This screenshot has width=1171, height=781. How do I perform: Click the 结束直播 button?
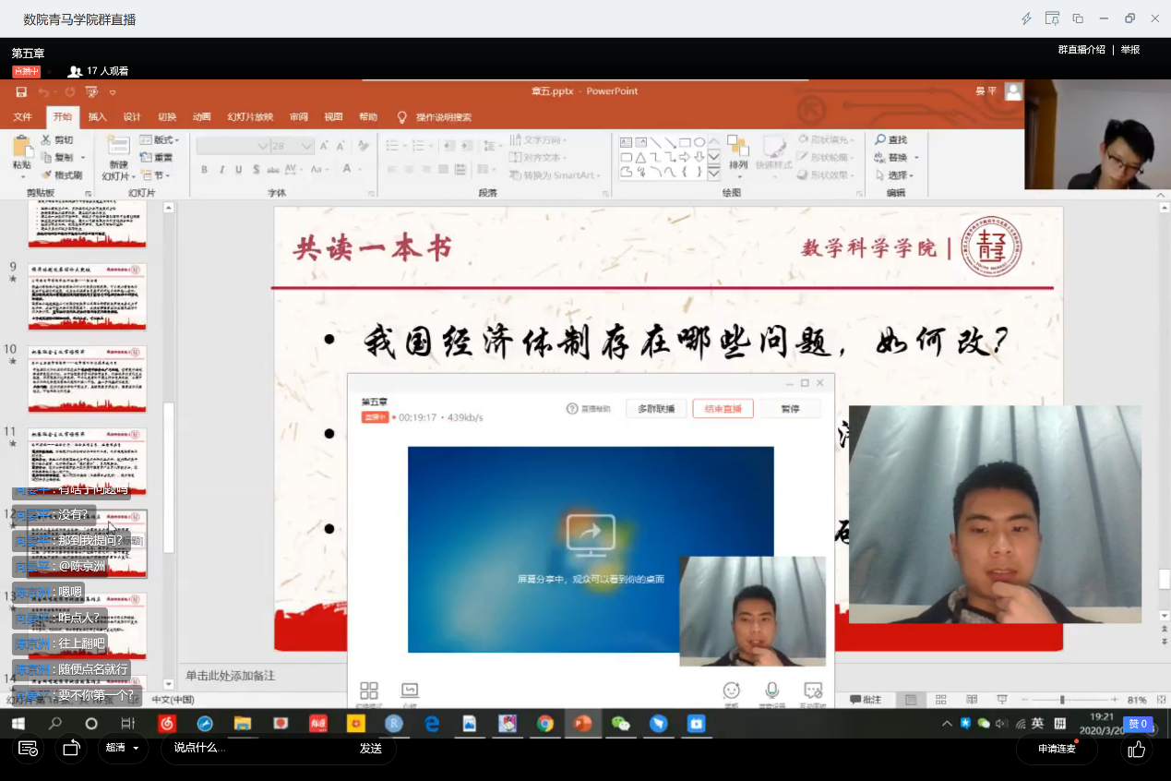[723, 409]
